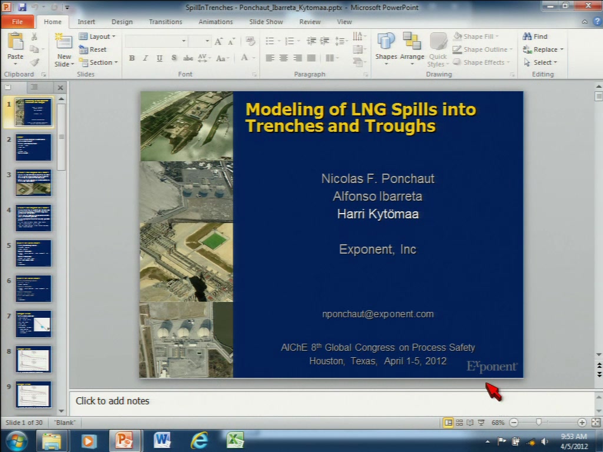The image size is (603, 452).
Task: Toggle text Shadow formatting
Action: click(174, 58)
